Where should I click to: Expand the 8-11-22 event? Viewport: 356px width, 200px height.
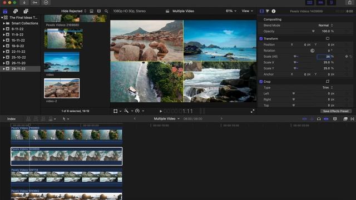tap(4, 29)
